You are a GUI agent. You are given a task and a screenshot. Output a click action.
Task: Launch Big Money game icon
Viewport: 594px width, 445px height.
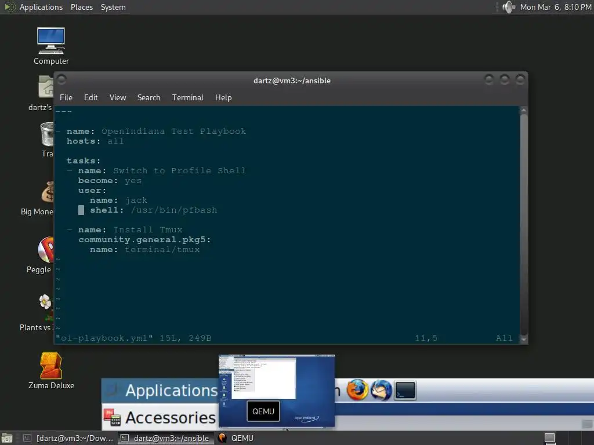(x=48, y=192)
